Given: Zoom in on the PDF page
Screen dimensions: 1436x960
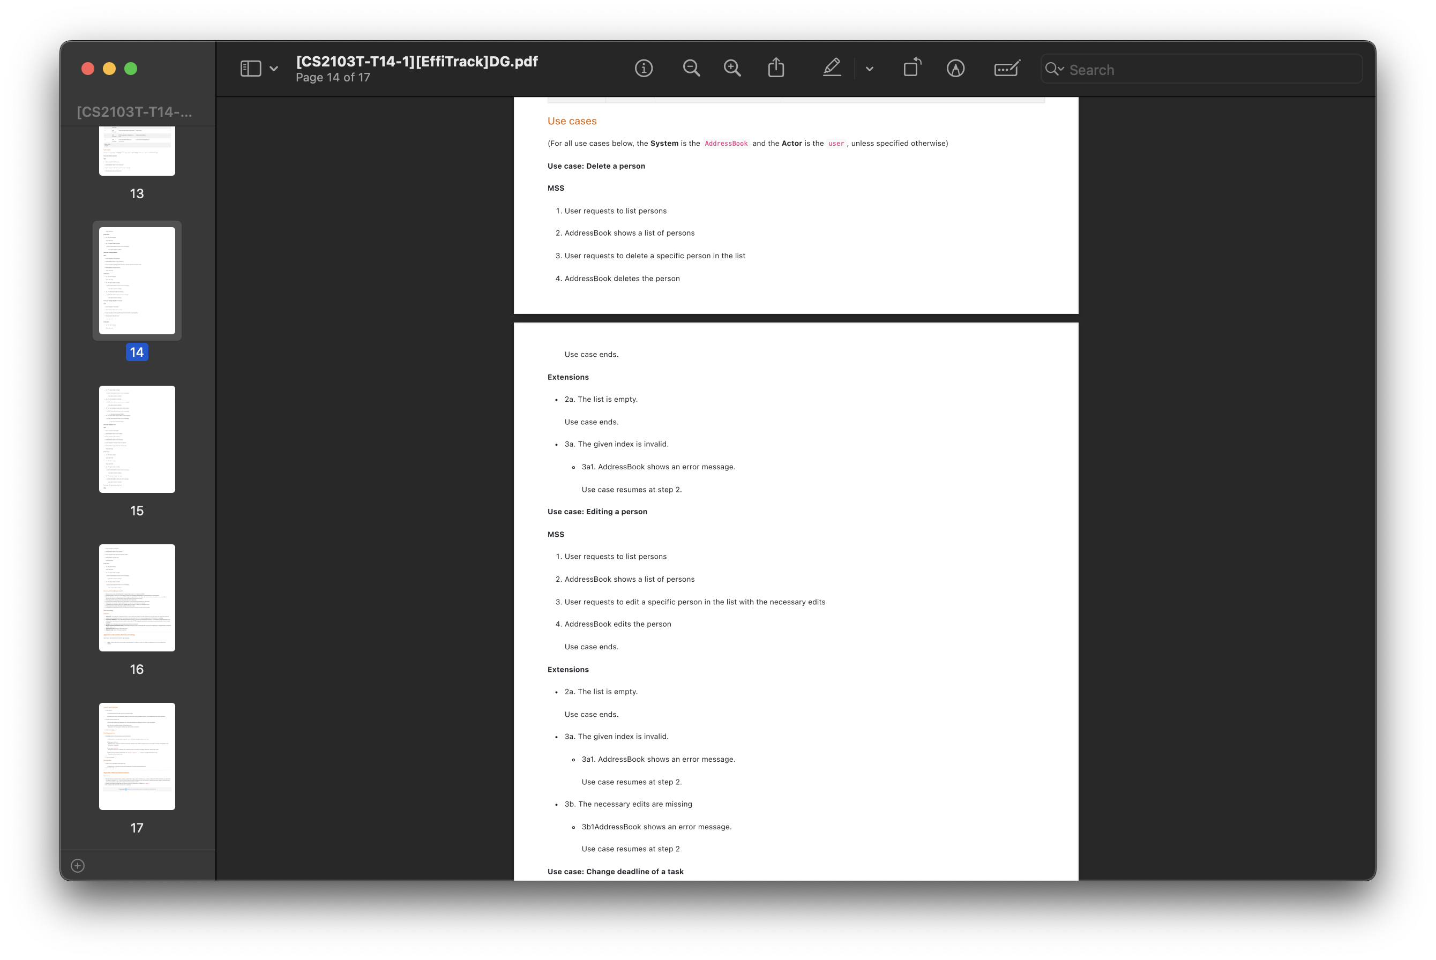Looking at the screenshot, I should [x=732, y=69].
